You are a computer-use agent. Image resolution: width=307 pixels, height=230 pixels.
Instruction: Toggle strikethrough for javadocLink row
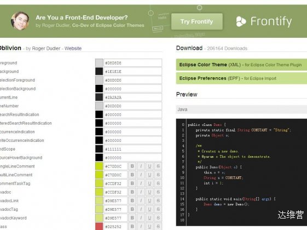tap(158, 201)
